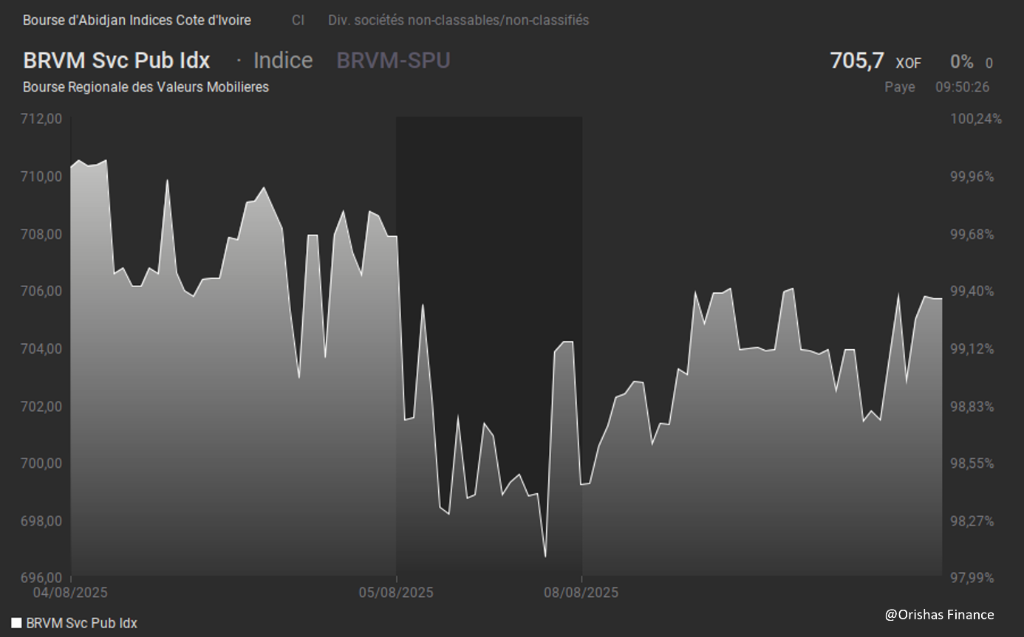Viewport: 1024px width, 637px height.
Task: Click the 09:50:26 timestamp
Action: pyautogui.click(x=963, y=87)
